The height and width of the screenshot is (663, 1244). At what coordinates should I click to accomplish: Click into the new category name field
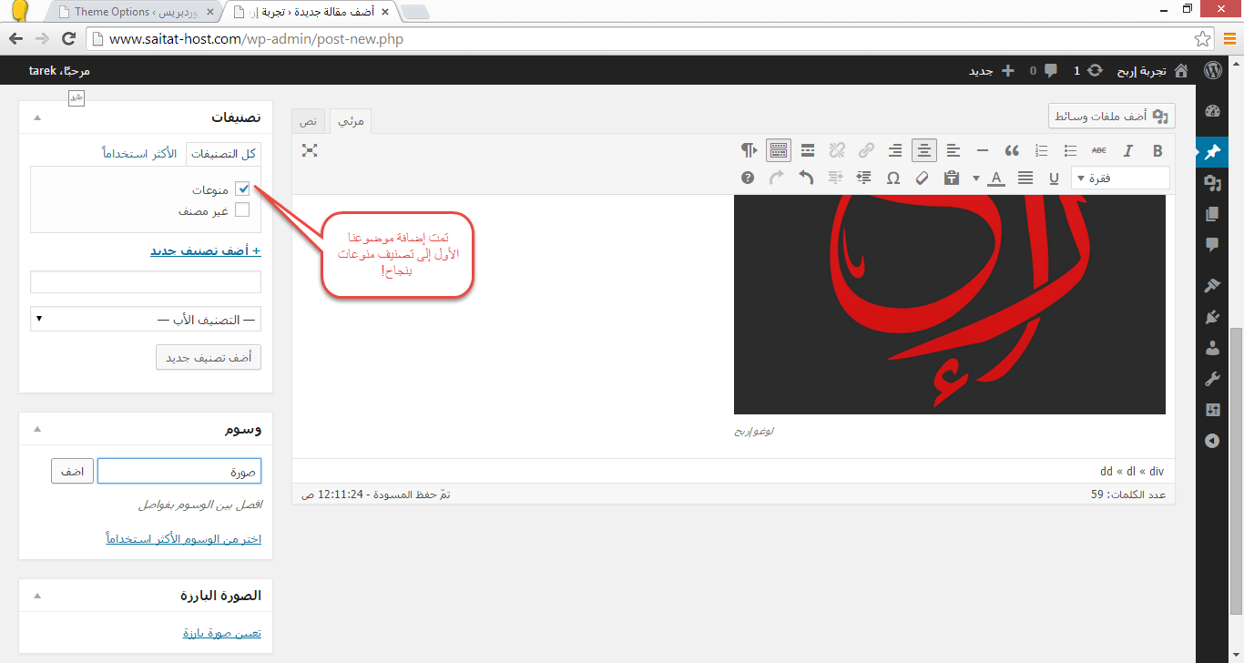coord(146,281)
